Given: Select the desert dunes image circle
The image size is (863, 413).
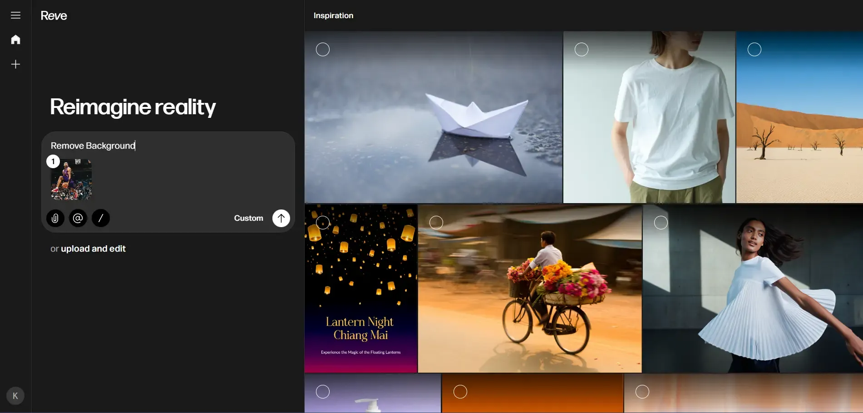Looking at the screenshot, I should pyautogui.click(x=755, y=49).
